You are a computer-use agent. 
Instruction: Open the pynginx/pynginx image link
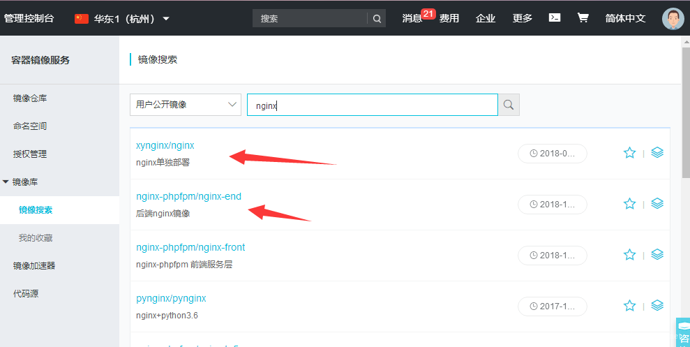tap(171, 299)
